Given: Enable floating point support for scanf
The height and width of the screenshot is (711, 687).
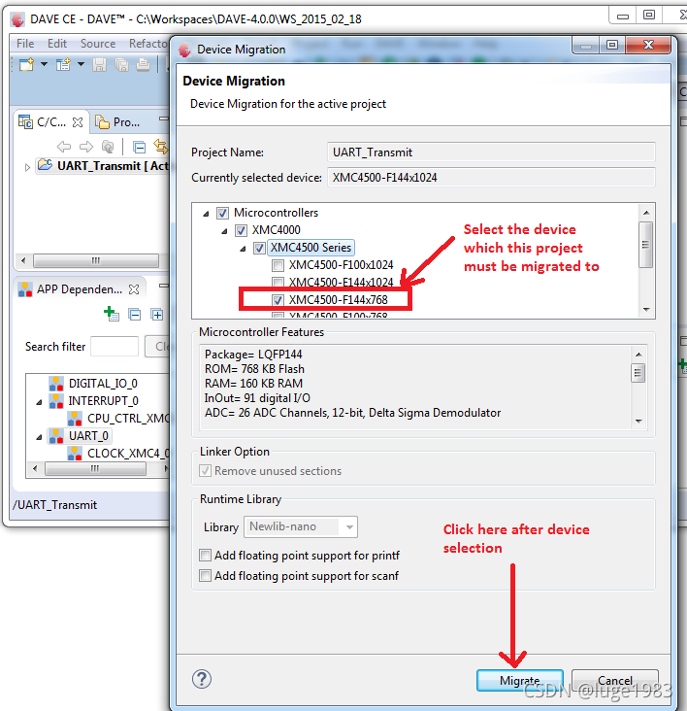Looking at the screenshot, I should tap(205, 575).
